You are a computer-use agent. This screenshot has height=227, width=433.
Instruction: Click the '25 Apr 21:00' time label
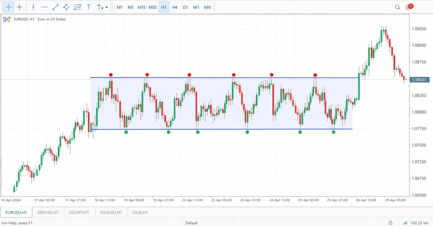[337, 200]
